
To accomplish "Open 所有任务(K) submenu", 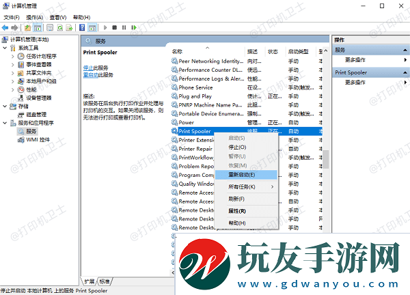I will (246, 187).
